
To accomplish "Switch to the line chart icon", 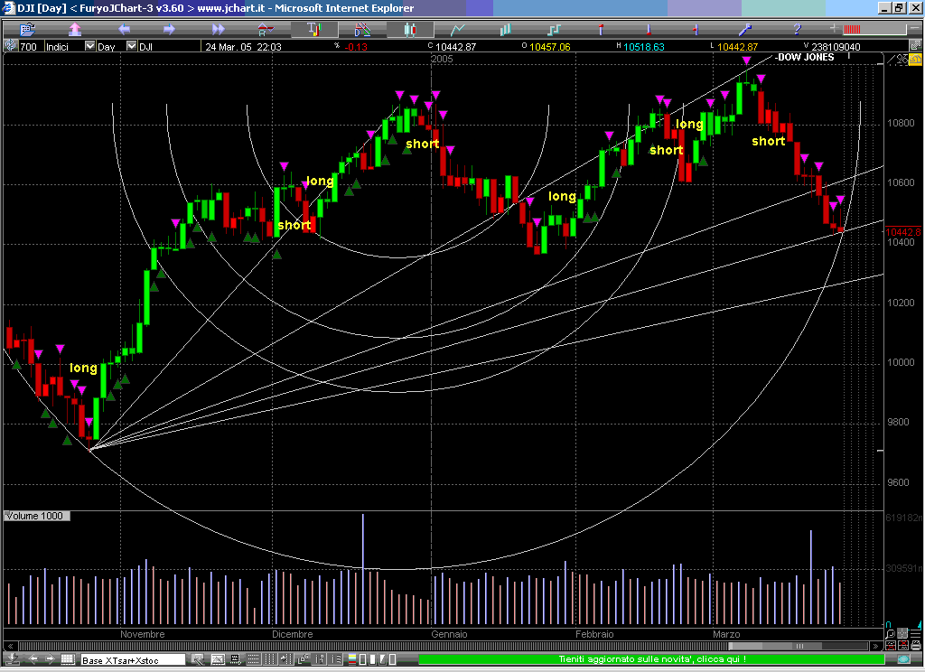I will (x=458, y=29).
